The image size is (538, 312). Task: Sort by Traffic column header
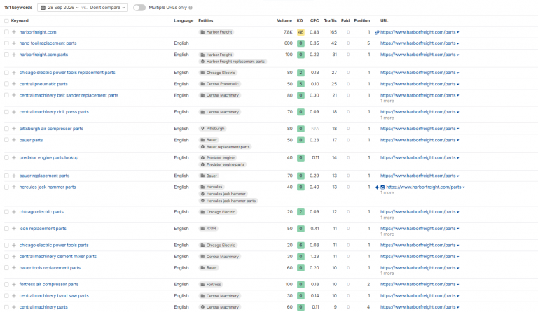click(x=331, y=21)
